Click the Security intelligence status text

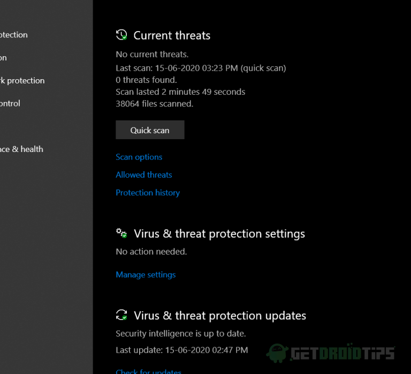pos(181,334)
